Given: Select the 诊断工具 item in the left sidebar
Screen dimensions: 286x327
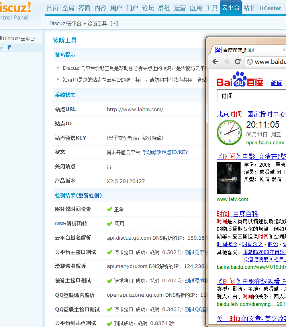Looking at the screenshot, I should pos(6,48).
